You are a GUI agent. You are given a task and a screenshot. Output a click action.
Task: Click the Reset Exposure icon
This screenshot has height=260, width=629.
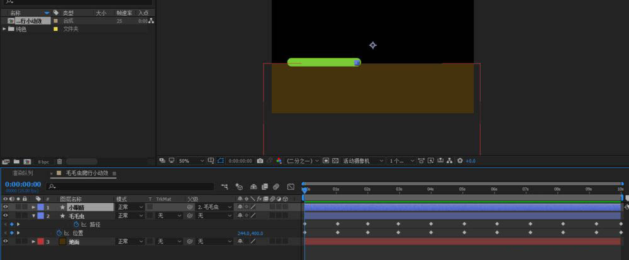click(x=460, y=161)
